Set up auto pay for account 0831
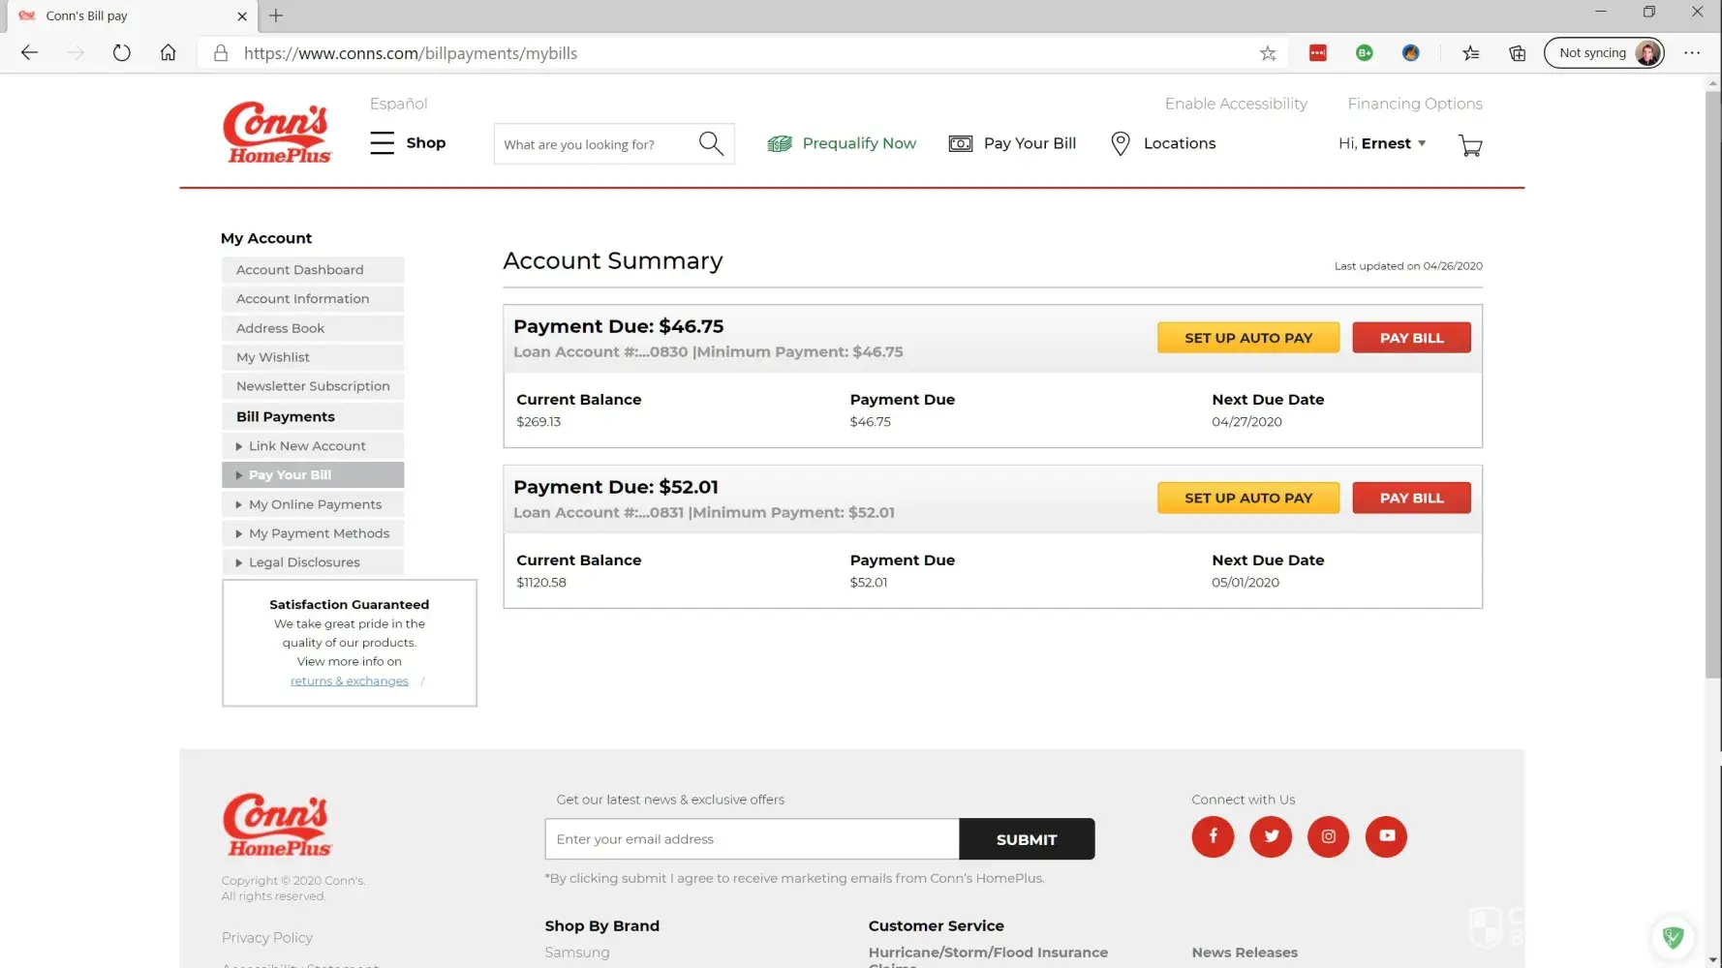 pos(1247,498)
